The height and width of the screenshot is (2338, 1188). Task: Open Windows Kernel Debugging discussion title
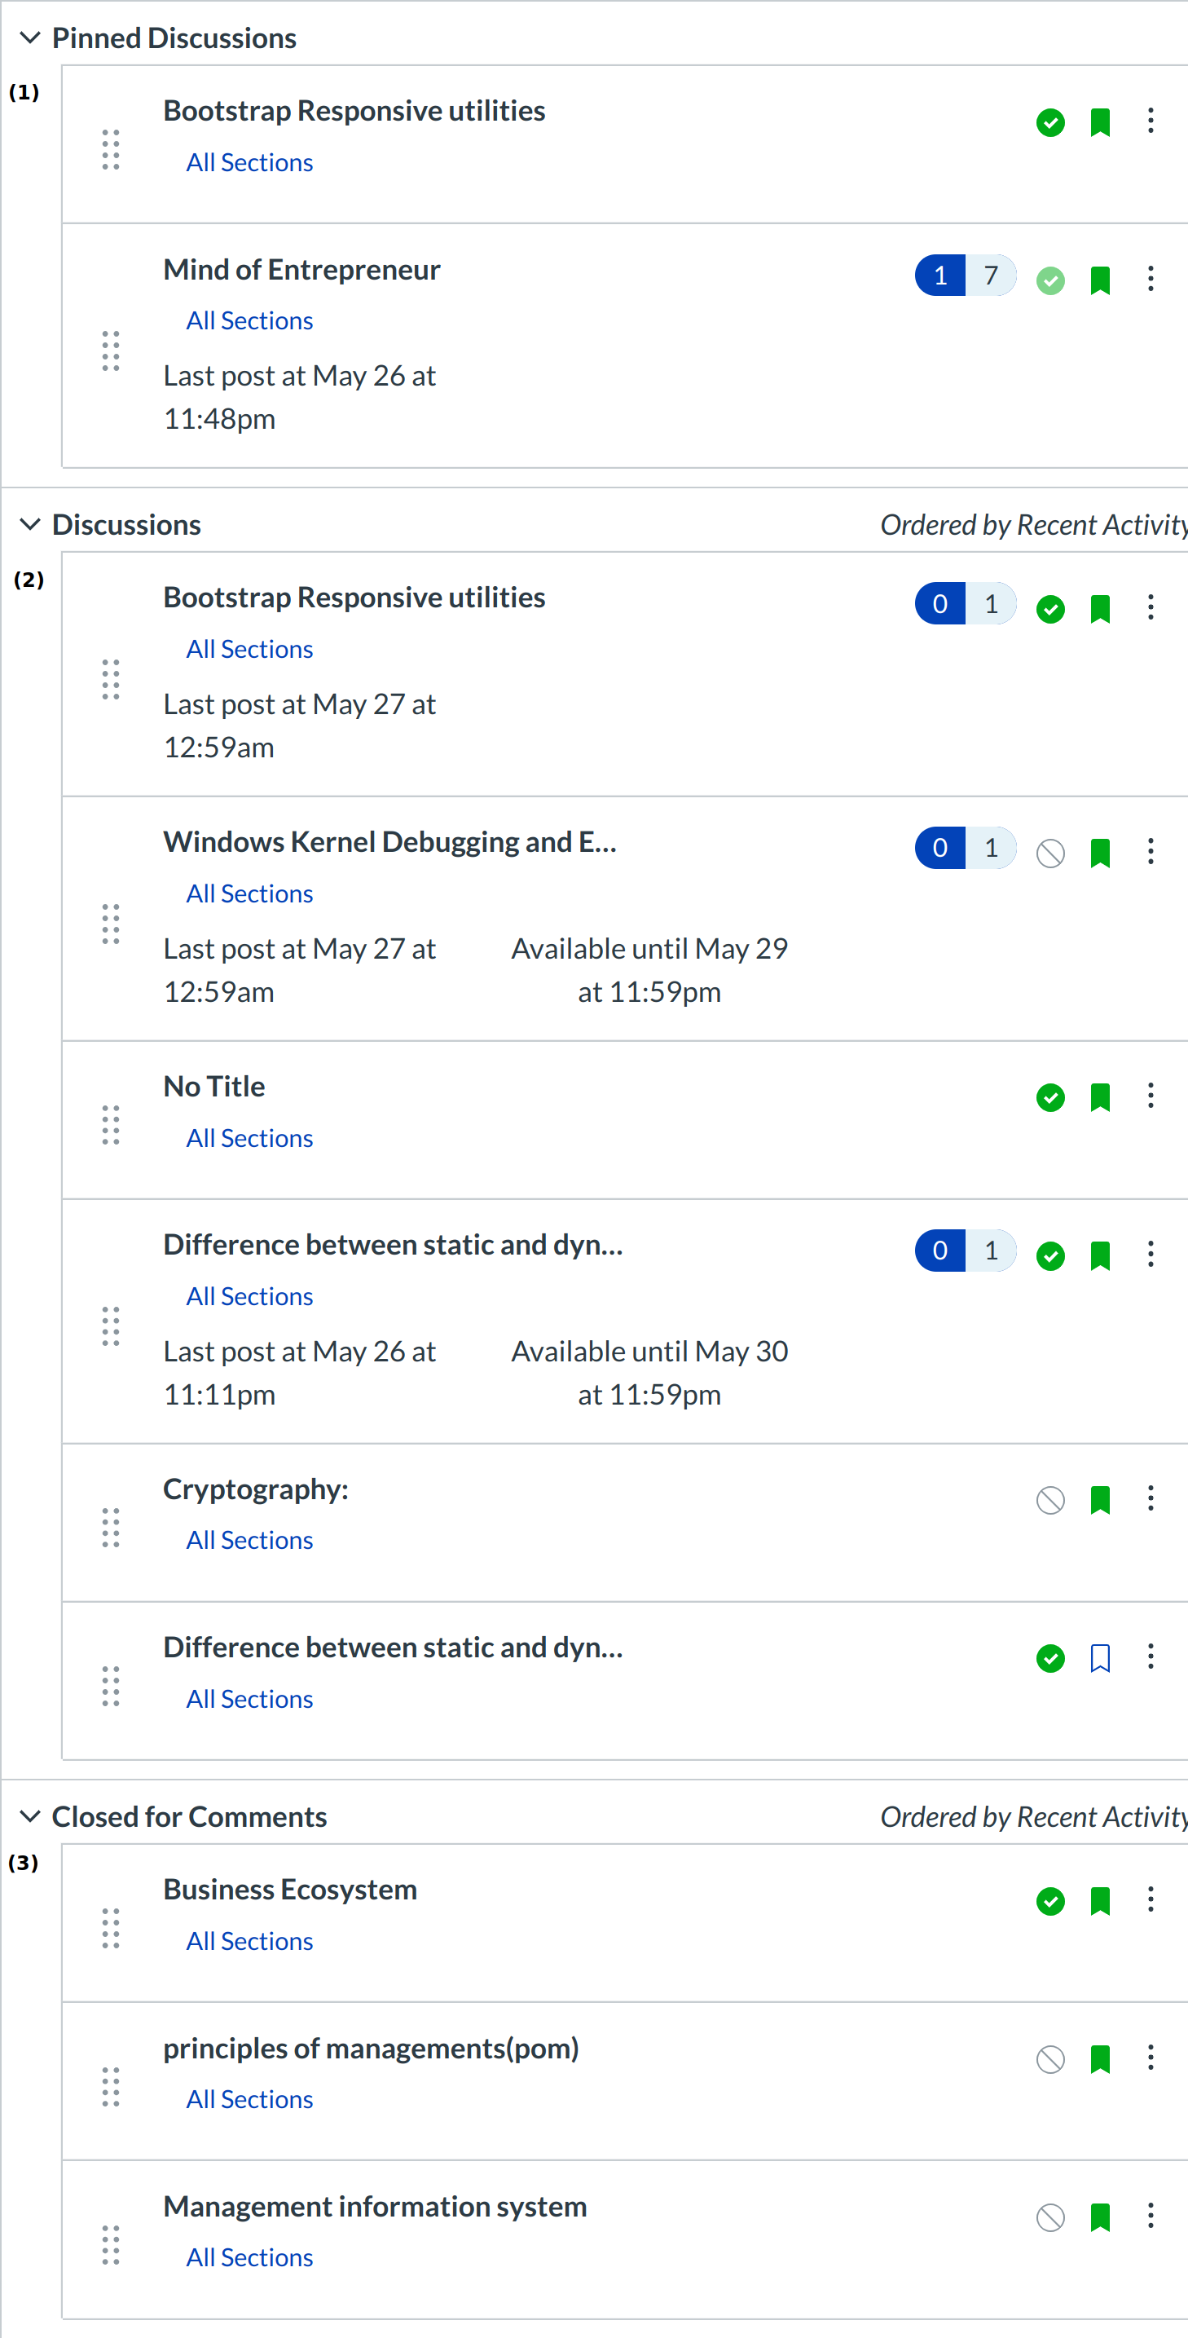pos(390,842)
